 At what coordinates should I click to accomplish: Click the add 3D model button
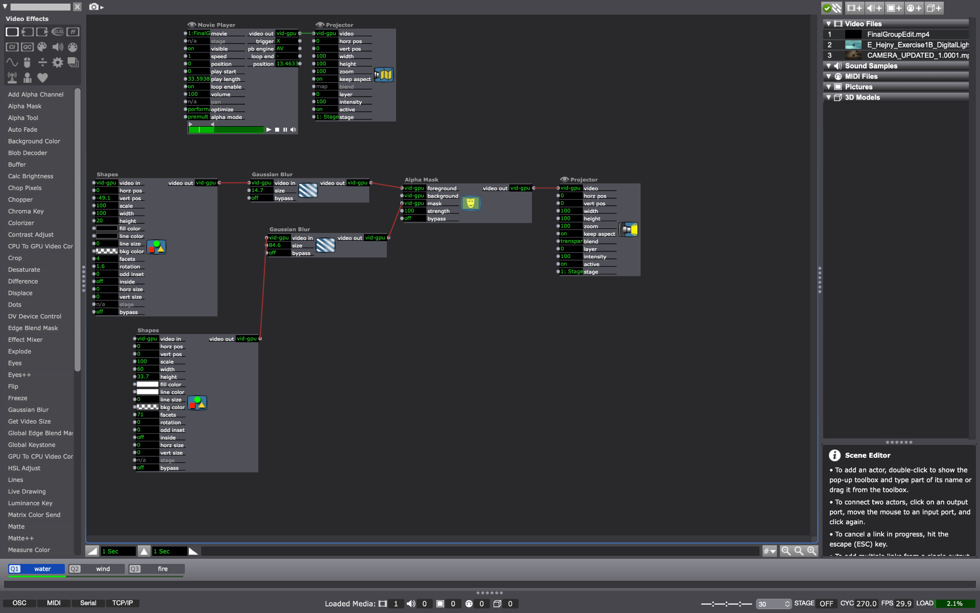click(934, 8)
